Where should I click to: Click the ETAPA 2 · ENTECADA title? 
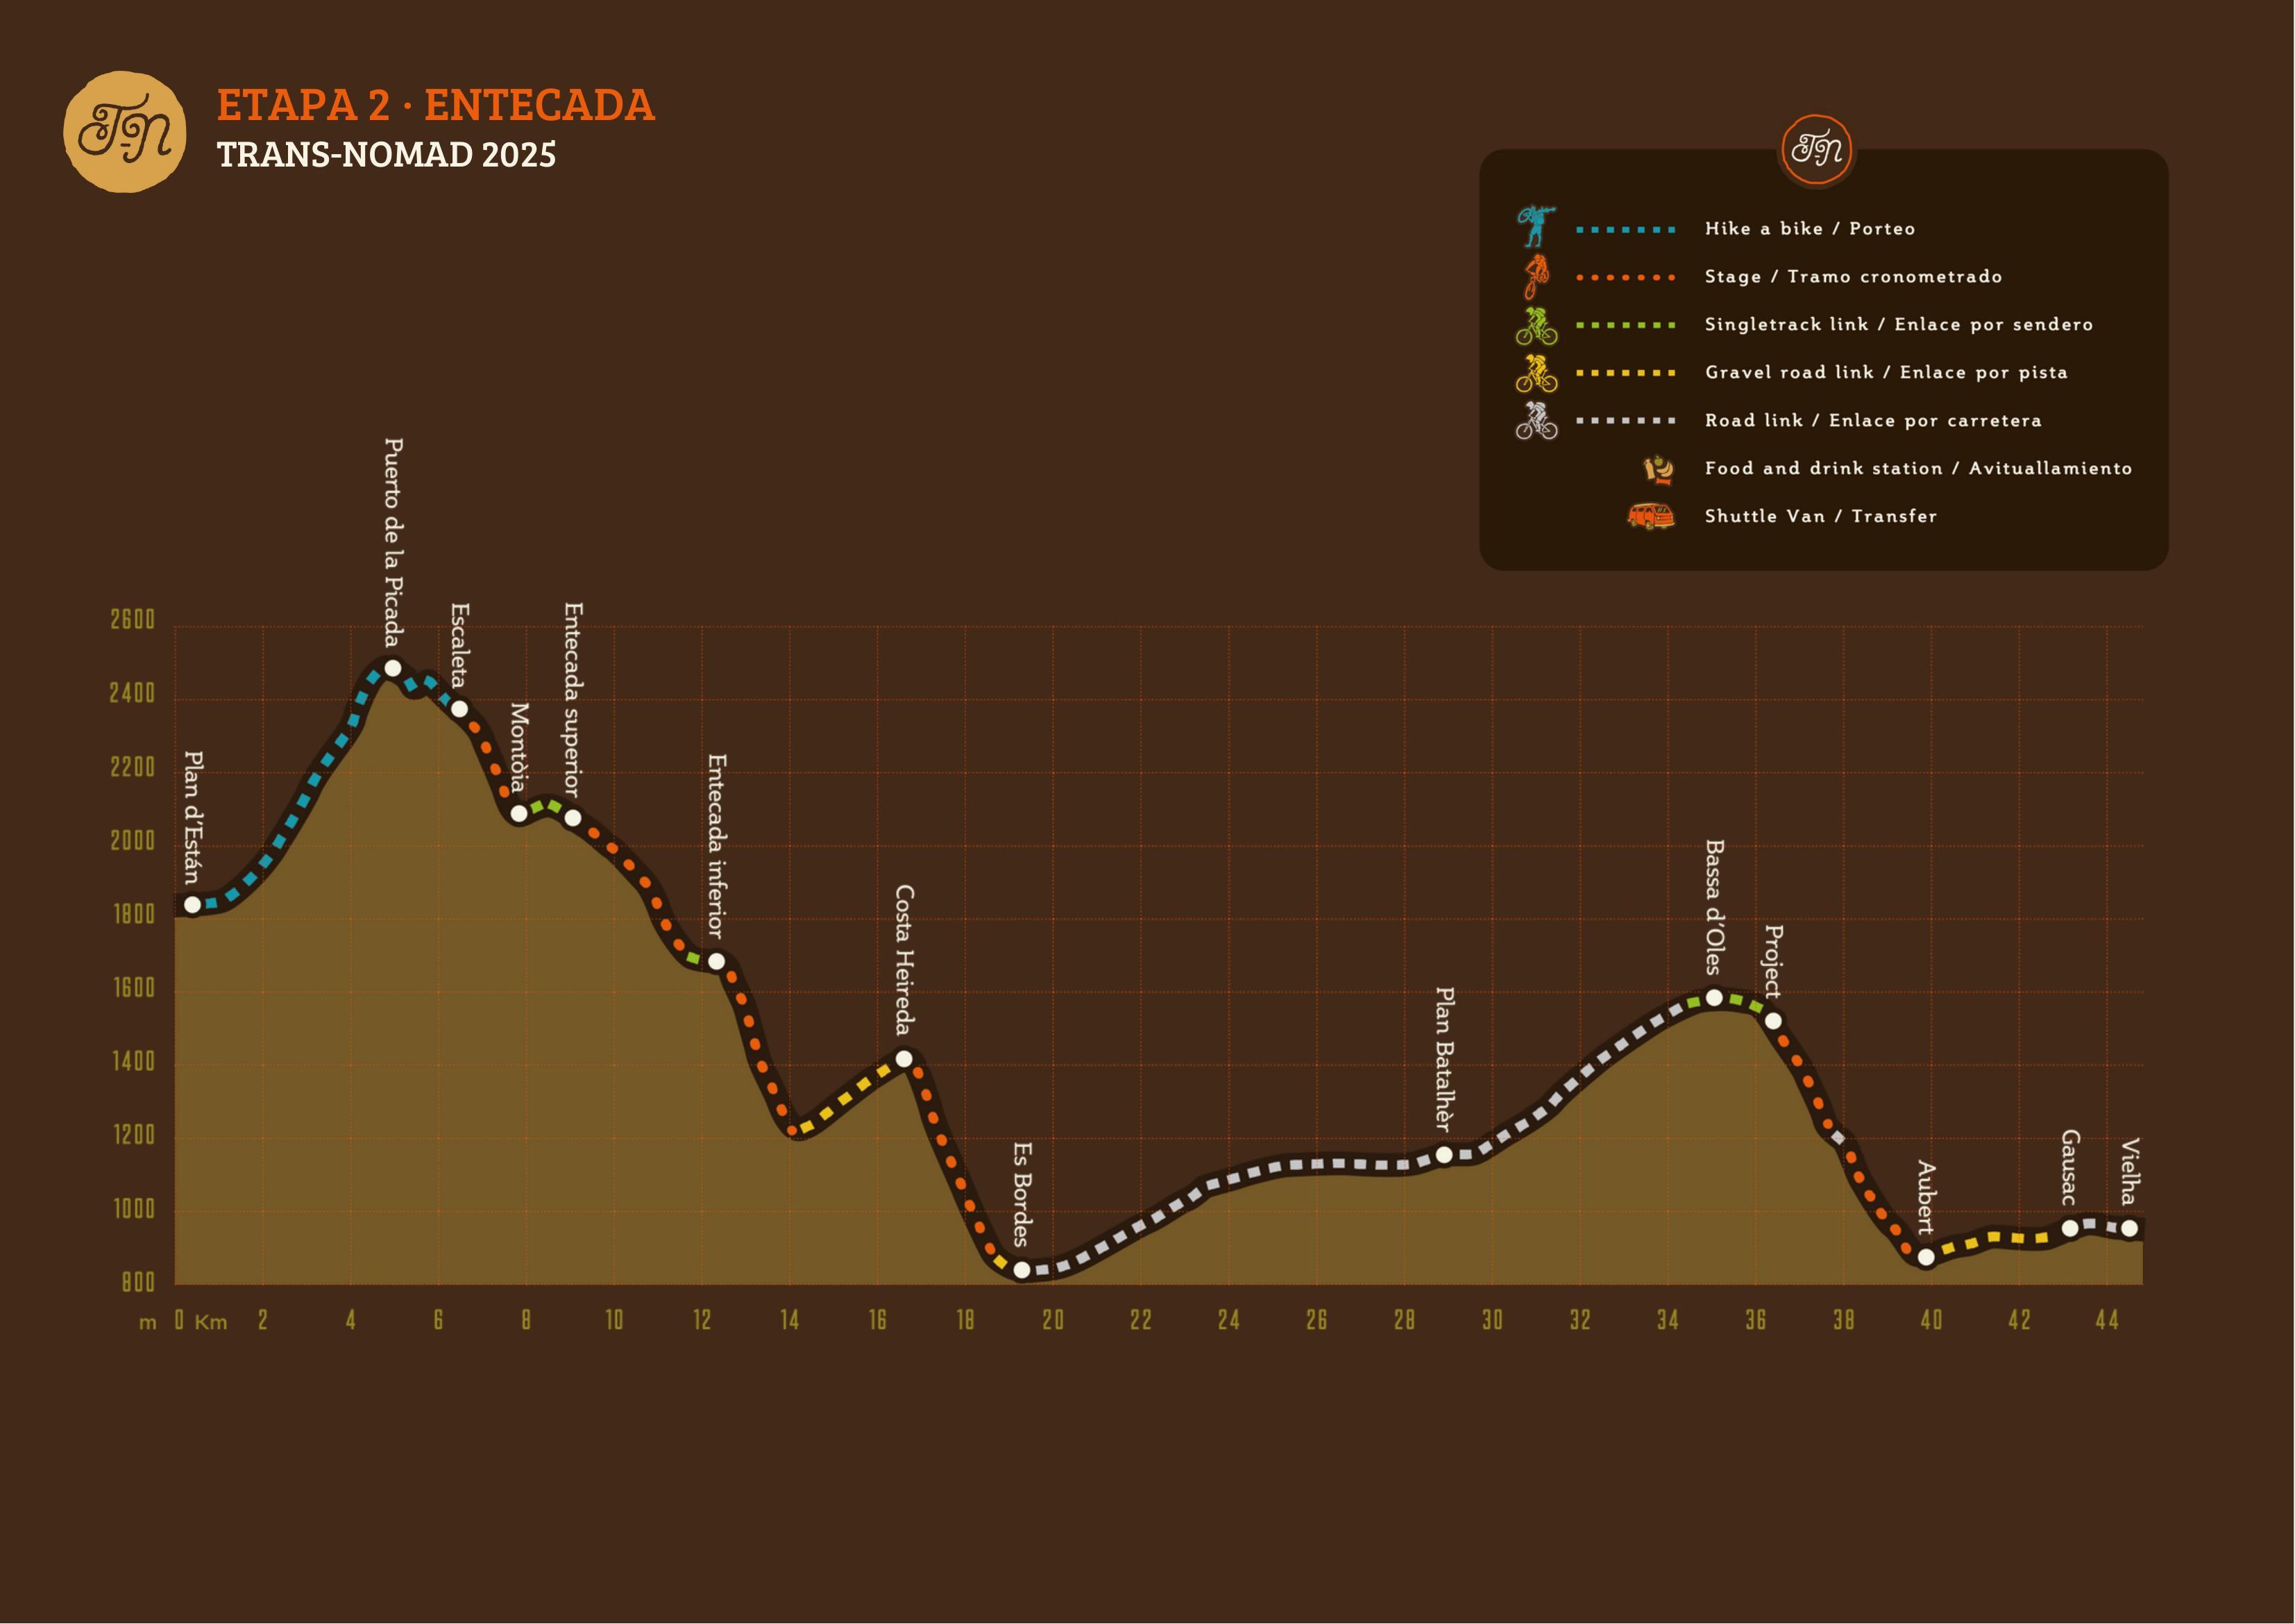pyautogui.click(x=436, y=105)
